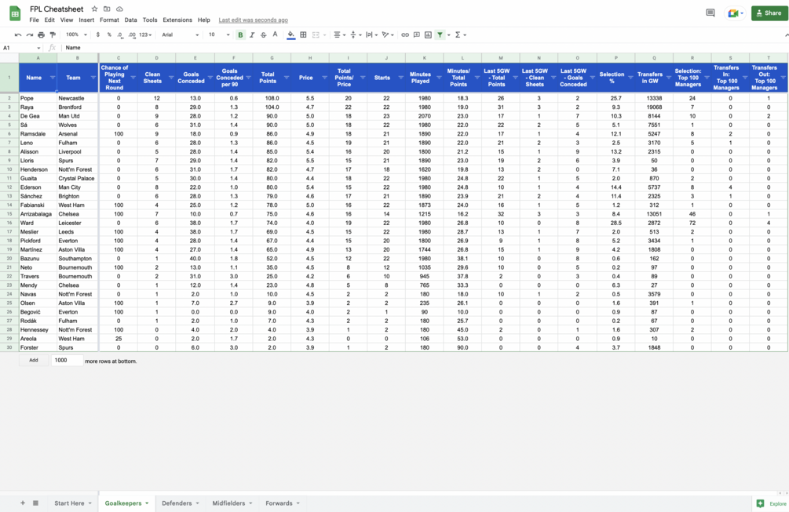Open filter for Starts column header

401,78
